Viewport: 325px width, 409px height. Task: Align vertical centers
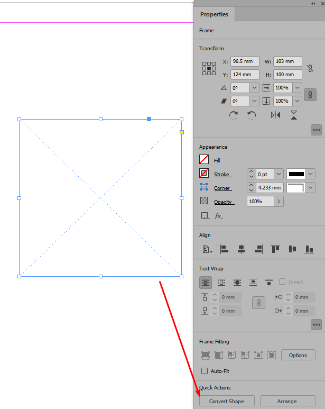[292, 249]
